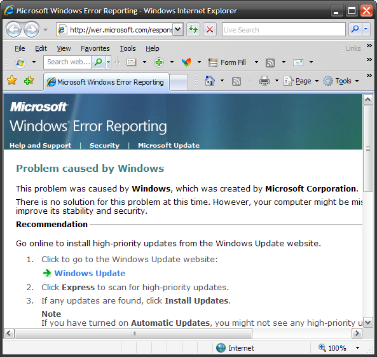Open dropdown beside MSN butterfly
This screenshot has width=377, height=357.
pyautogui.click(x=200, y=62)
